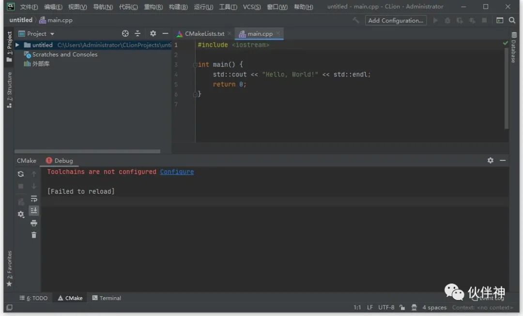Click the Run play icon in toolbar

coord(435,20)
